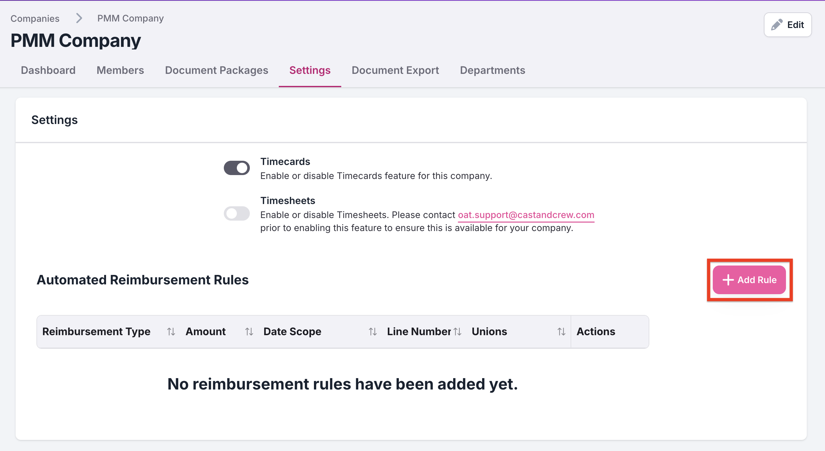
Task: Sort by Reimbursement Type arrows icon
Action: 171,332
